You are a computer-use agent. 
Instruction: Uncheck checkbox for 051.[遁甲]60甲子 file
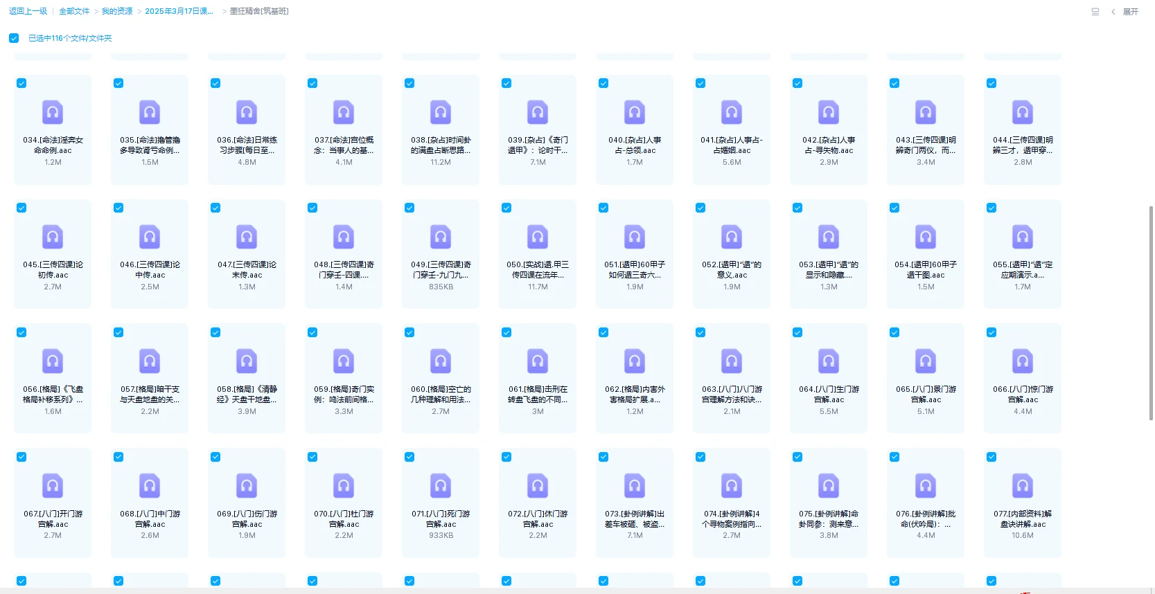pyautogui.click(x=603, y=208)
